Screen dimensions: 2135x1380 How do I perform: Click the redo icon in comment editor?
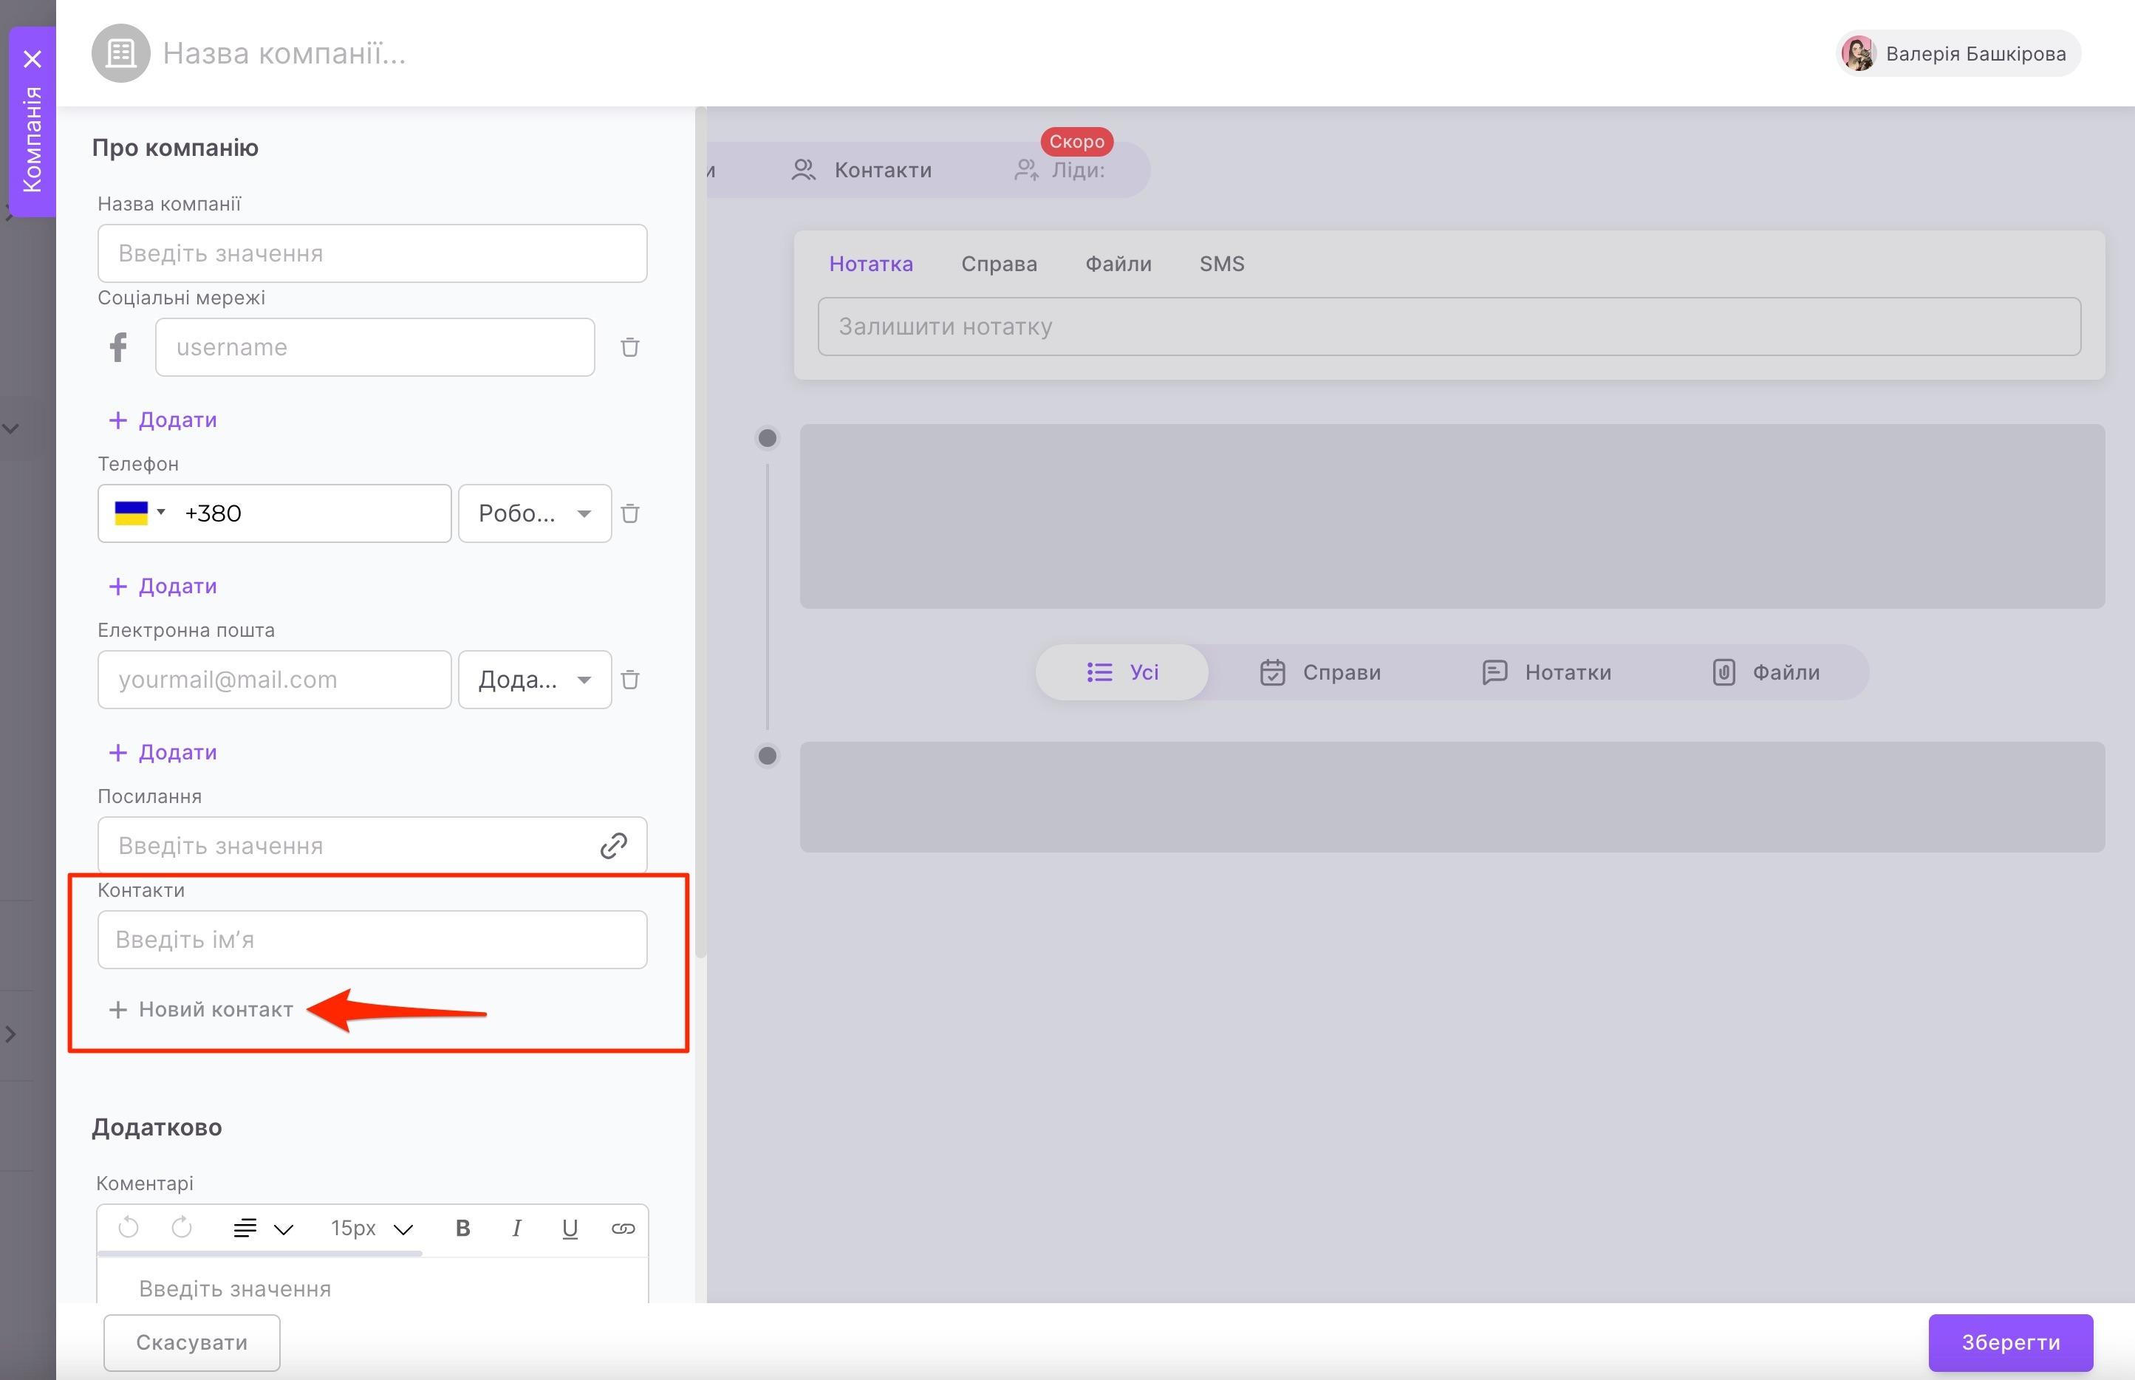click(x=182, y=1228)
